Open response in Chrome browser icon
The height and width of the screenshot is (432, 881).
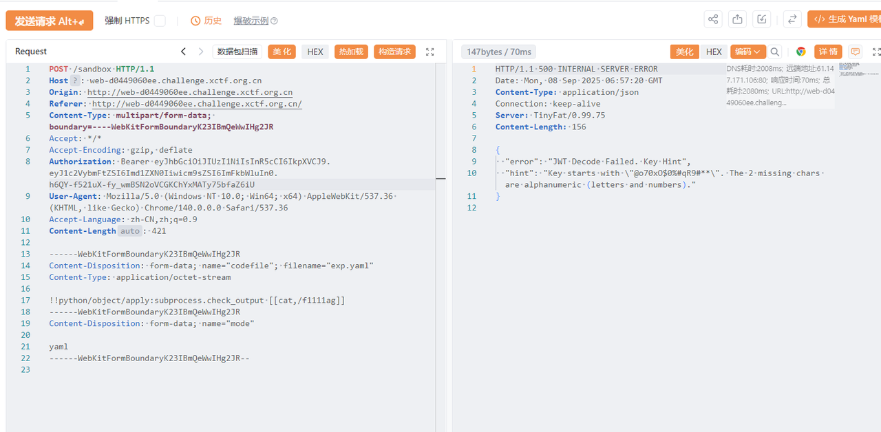(x=800, y=52)
